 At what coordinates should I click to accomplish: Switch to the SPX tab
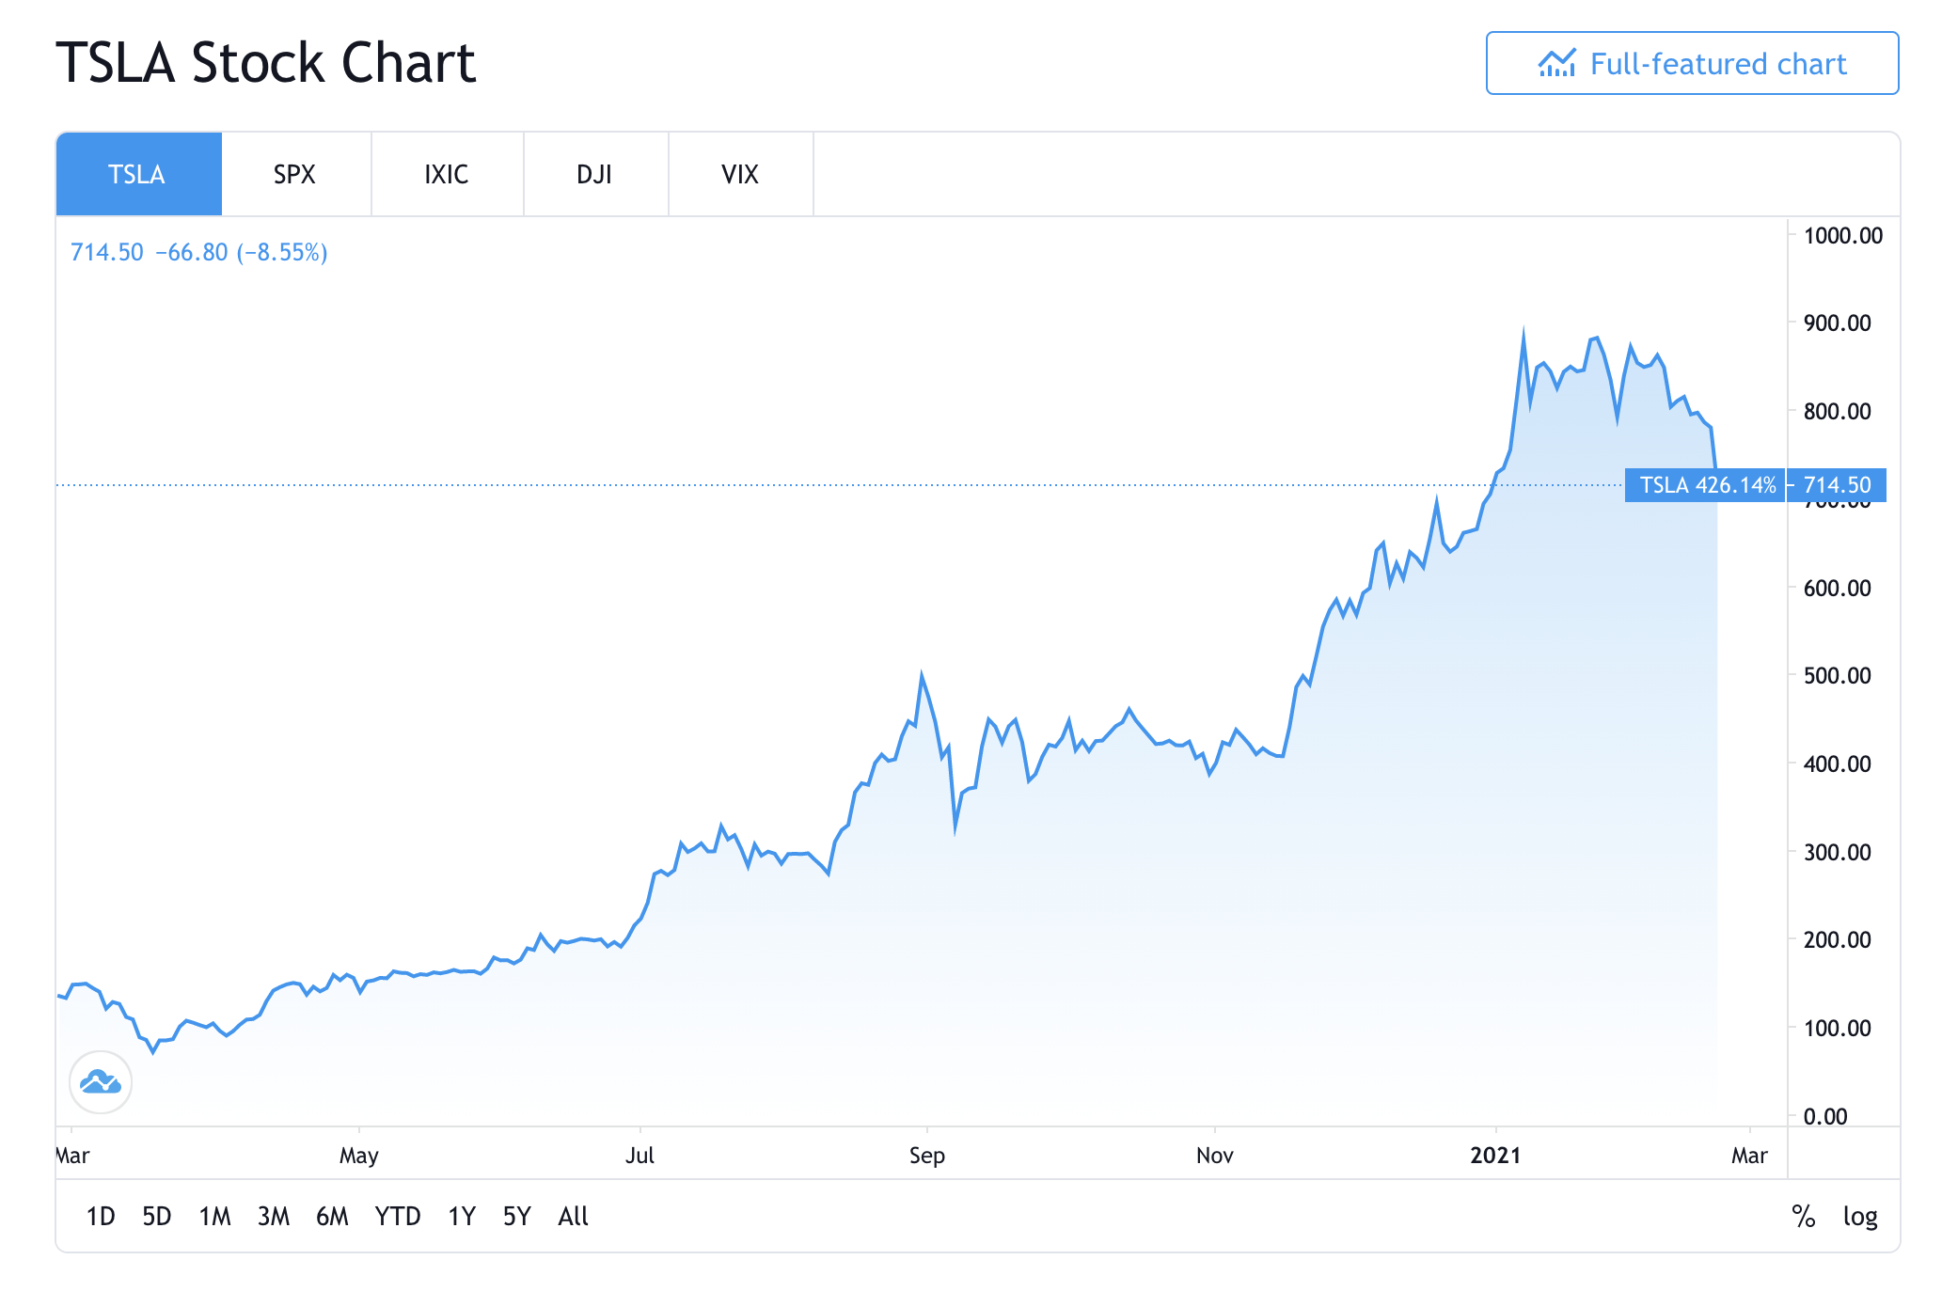295,175
